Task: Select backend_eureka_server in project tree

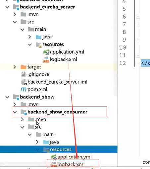Action: 47,7
